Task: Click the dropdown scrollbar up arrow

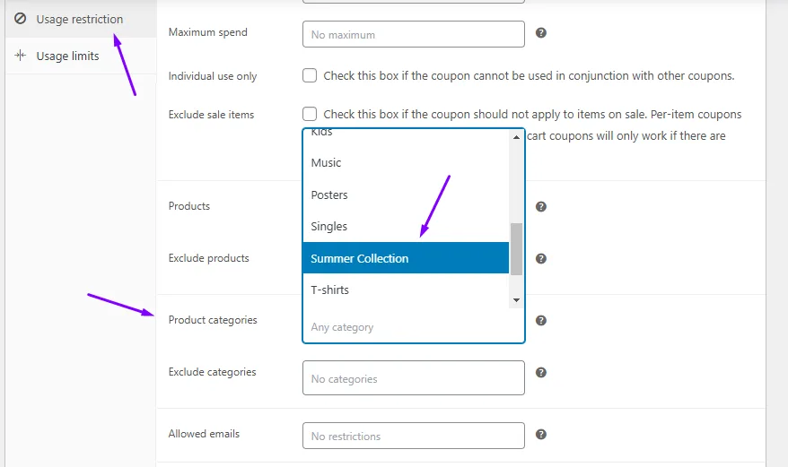Action: 516,137
